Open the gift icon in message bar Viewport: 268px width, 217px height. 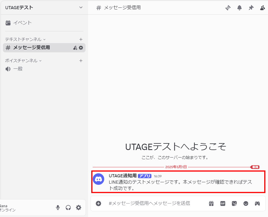211,203
